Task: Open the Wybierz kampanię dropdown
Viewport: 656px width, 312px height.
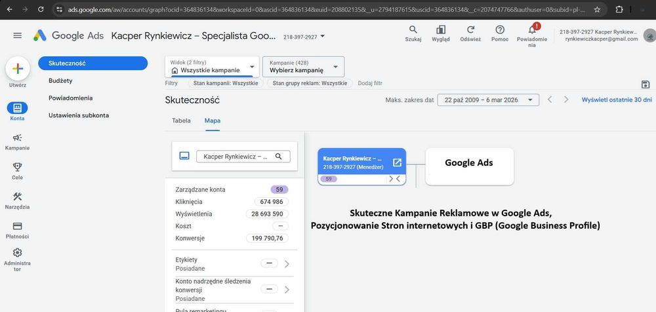Action: click(x=303, y=66)
